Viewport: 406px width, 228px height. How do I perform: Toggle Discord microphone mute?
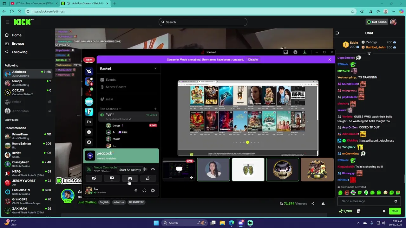pos(136,190)
